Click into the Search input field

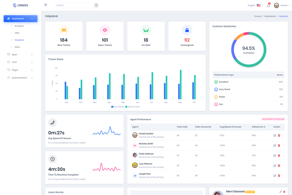pyautogui.click(x=74, y=5)
